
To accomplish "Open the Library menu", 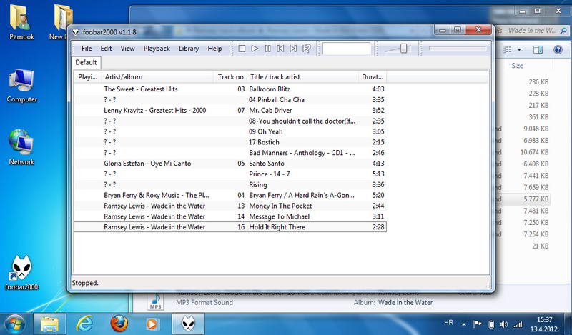I will tap(189, 49).
